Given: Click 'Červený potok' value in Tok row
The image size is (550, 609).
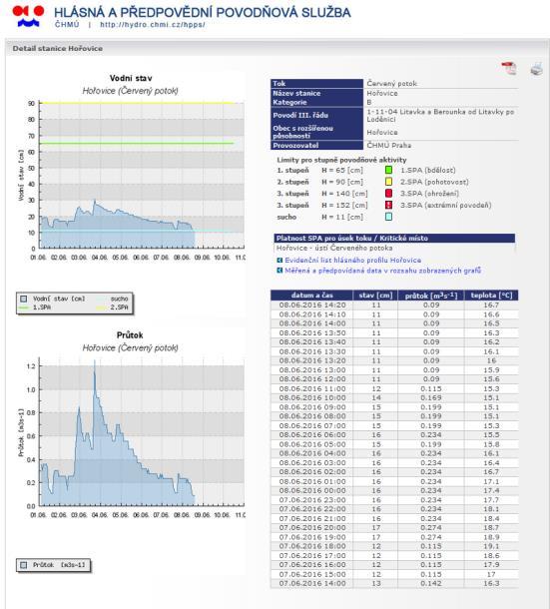Looking at the screenshot, I should 392,83.
